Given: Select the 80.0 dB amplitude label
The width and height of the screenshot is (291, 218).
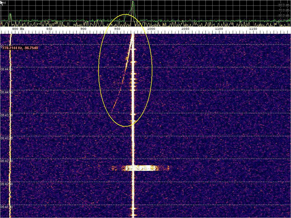Looking at the screenshot, I should [284, 16].
